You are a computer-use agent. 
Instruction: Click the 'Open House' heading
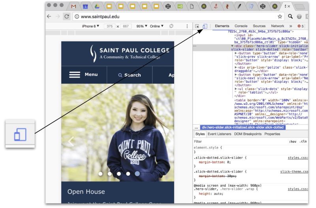click(x=86, y=192)
